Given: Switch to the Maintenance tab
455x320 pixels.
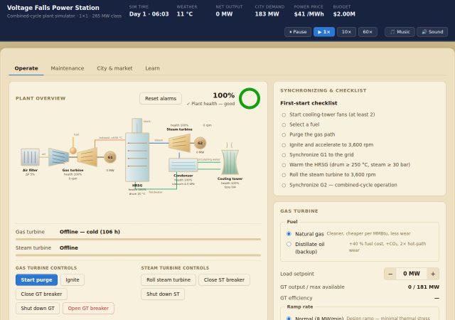Looking at the screenshot, I should (x=68, y=68).
